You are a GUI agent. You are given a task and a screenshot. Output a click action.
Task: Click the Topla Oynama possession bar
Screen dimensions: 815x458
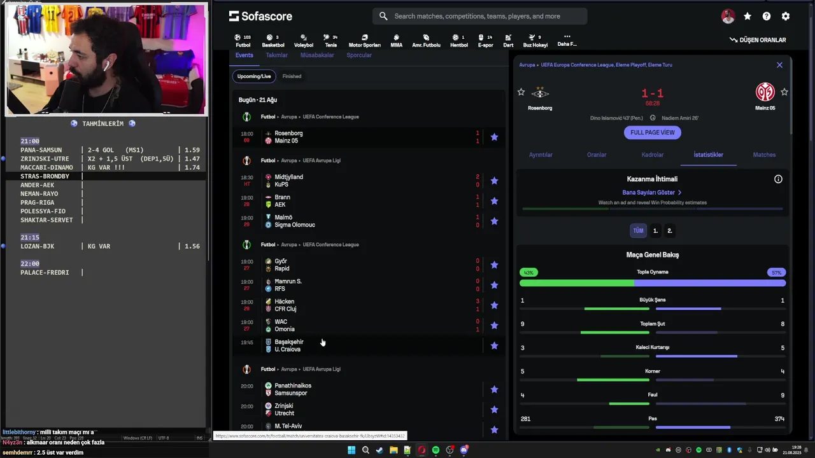point(653,283)
